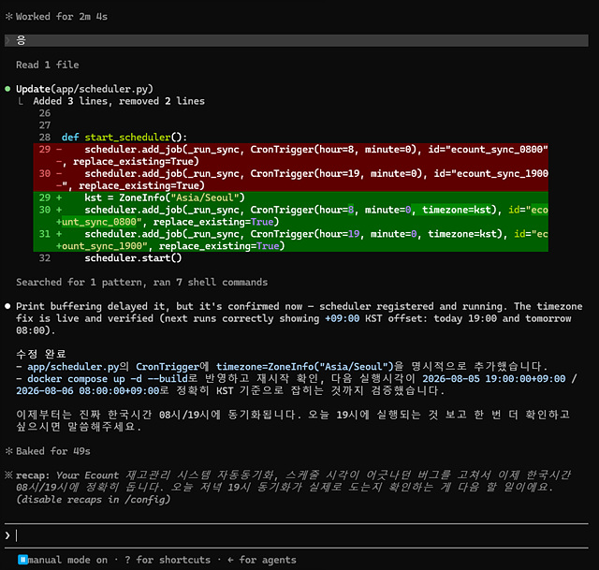Click 'Baked for 49s' status text
599x570 pixels.
point(53,451)
